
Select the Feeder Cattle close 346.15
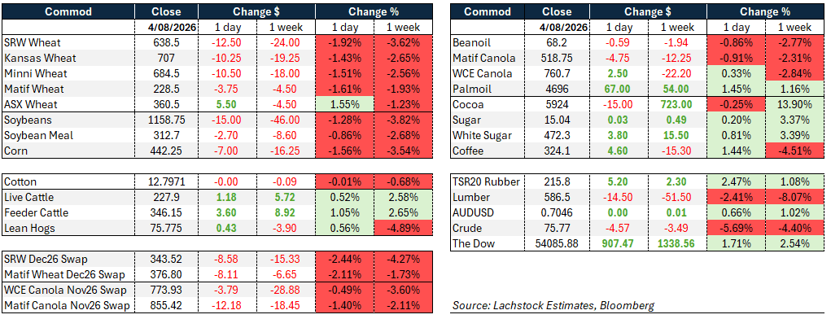[x=166, y=213]
